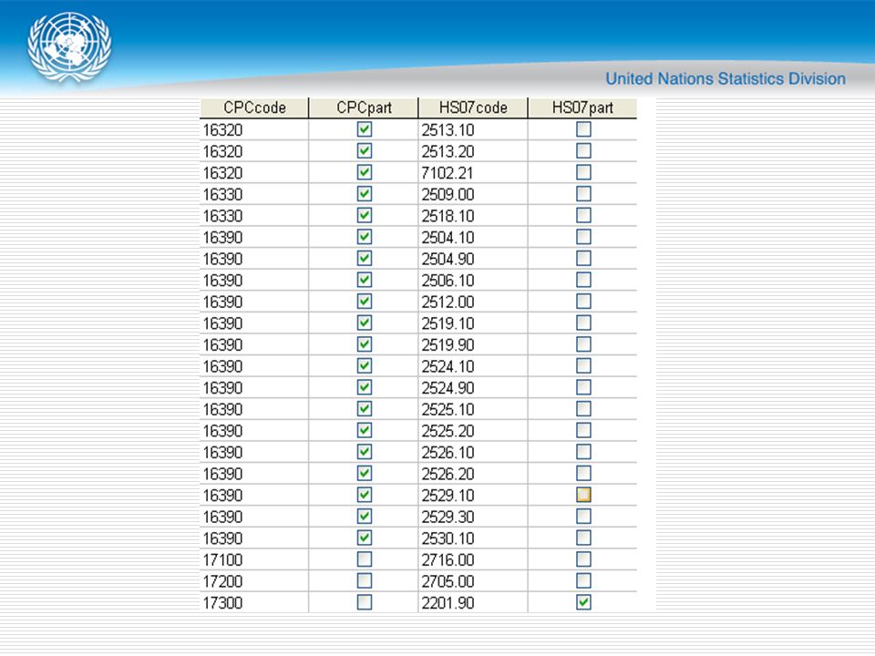Click the United Nations emblem logo
Screen dimensions: 875x656
[69, 47]
